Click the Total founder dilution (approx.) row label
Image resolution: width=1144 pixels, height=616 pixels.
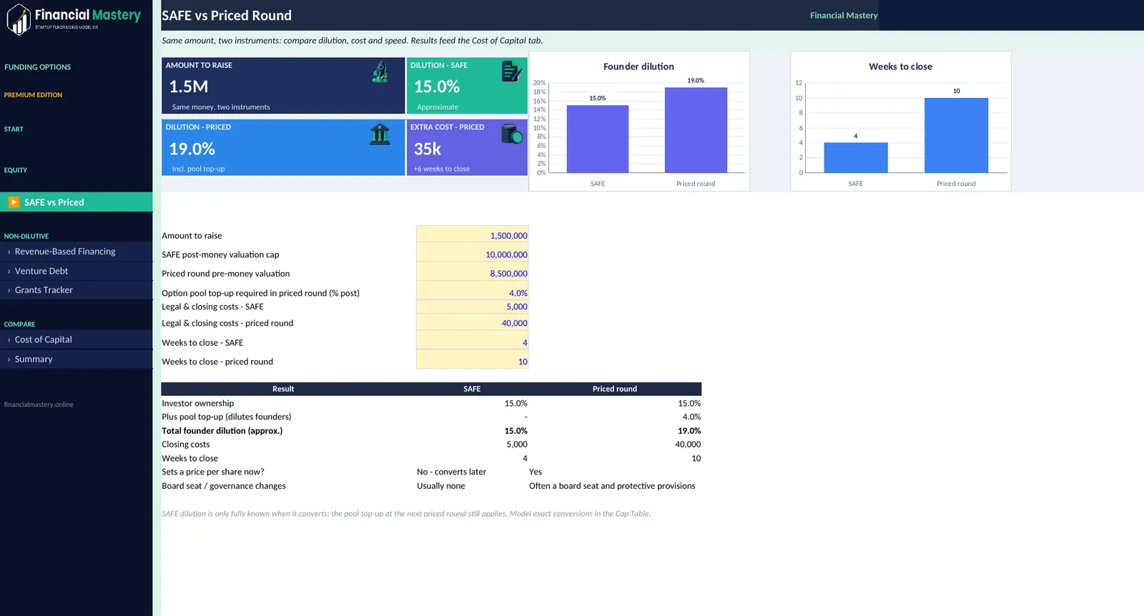pyautogui.click(x=222, y=431)
